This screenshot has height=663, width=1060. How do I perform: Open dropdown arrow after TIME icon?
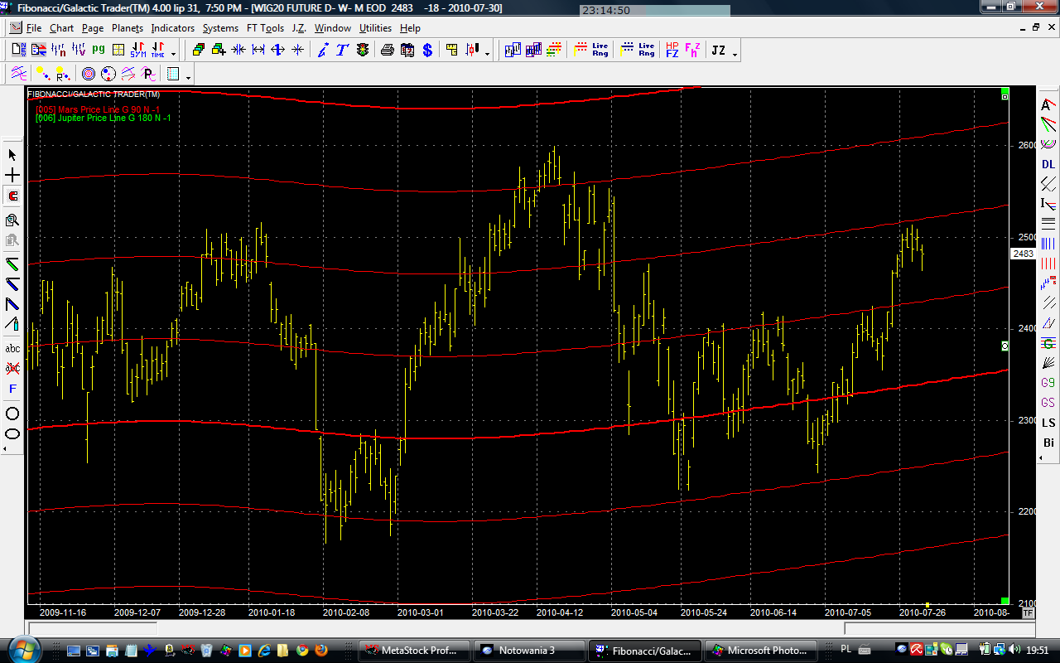click(173, 54)
